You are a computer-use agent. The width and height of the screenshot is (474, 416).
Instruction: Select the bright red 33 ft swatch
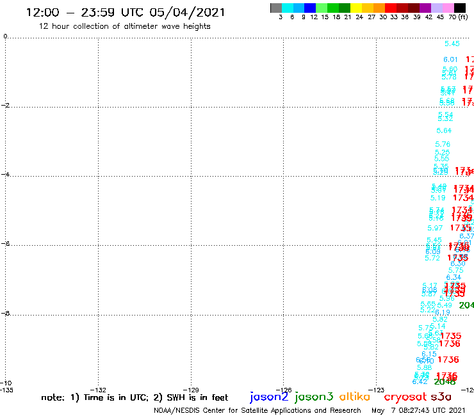point(391,8)
